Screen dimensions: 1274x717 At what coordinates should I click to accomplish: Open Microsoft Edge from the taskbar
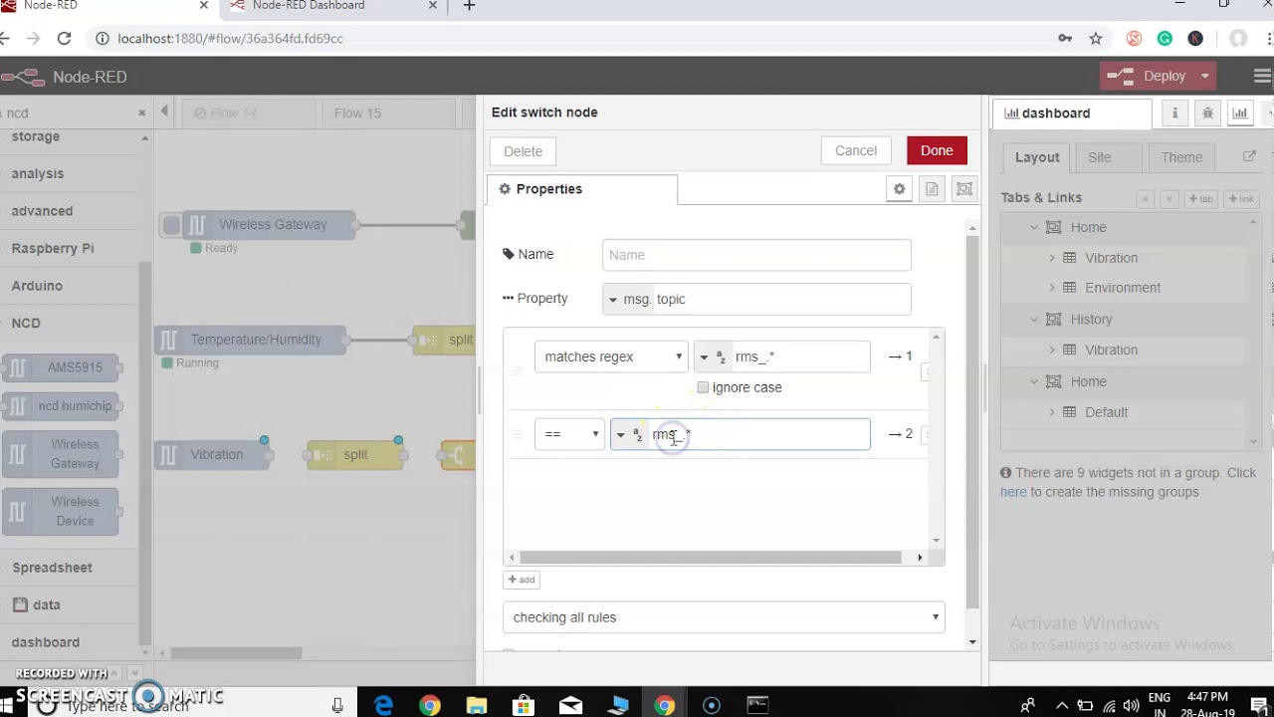tap(383, 706)
